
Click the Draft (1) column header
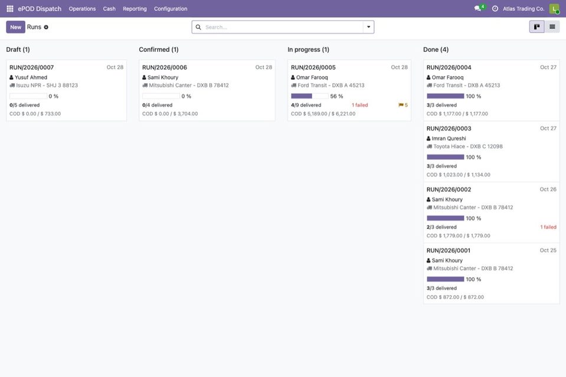[18, 50]
